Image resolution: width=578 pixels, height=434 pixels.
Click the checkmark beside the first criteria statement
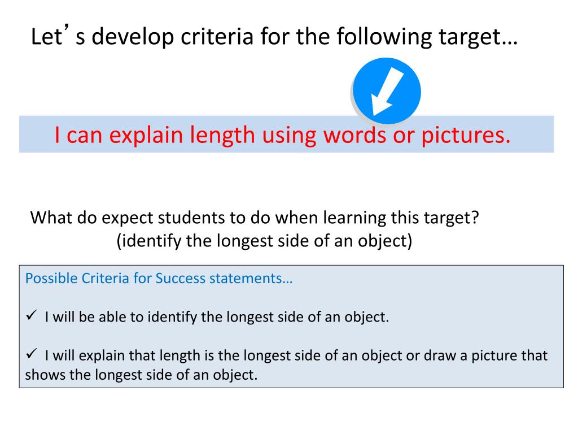tap(32, 315)
